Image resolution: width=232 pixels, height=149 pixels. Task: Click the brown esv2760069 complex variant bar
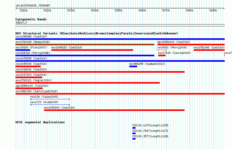click(x=85, y=45)
